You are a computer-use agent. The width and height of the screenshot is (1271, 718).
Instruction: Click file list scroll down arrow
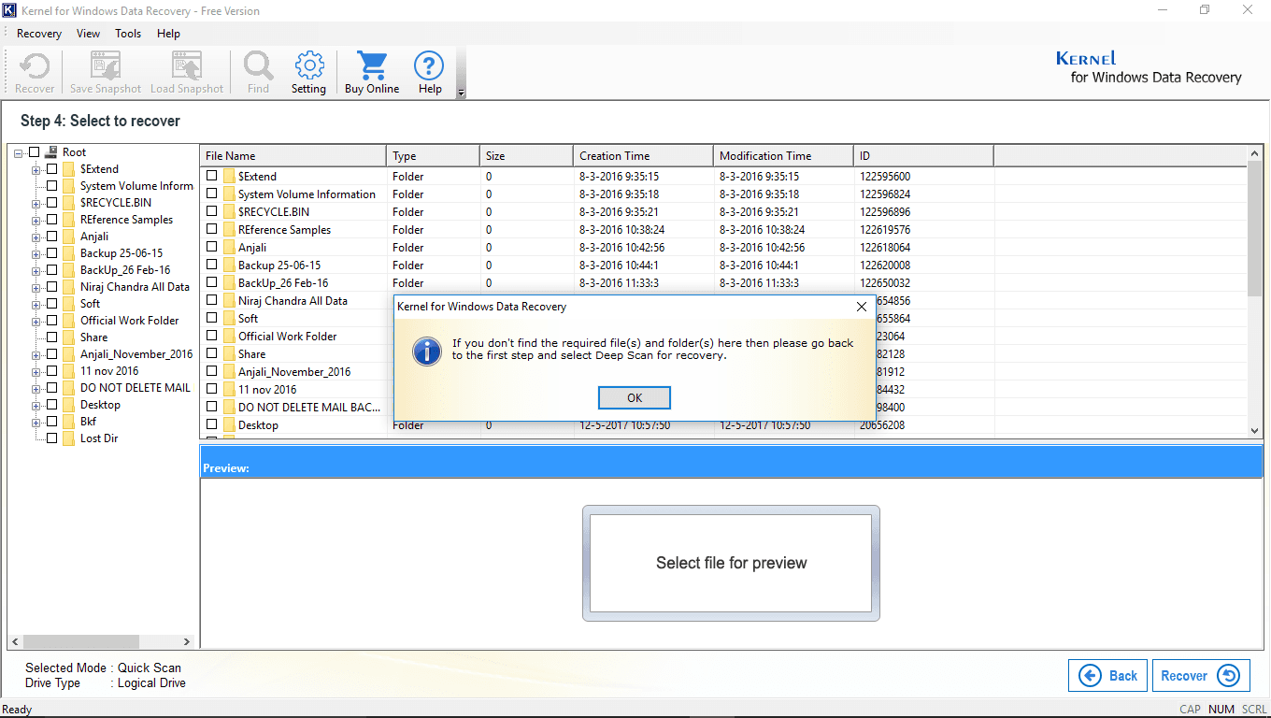tap(1255, 430)
